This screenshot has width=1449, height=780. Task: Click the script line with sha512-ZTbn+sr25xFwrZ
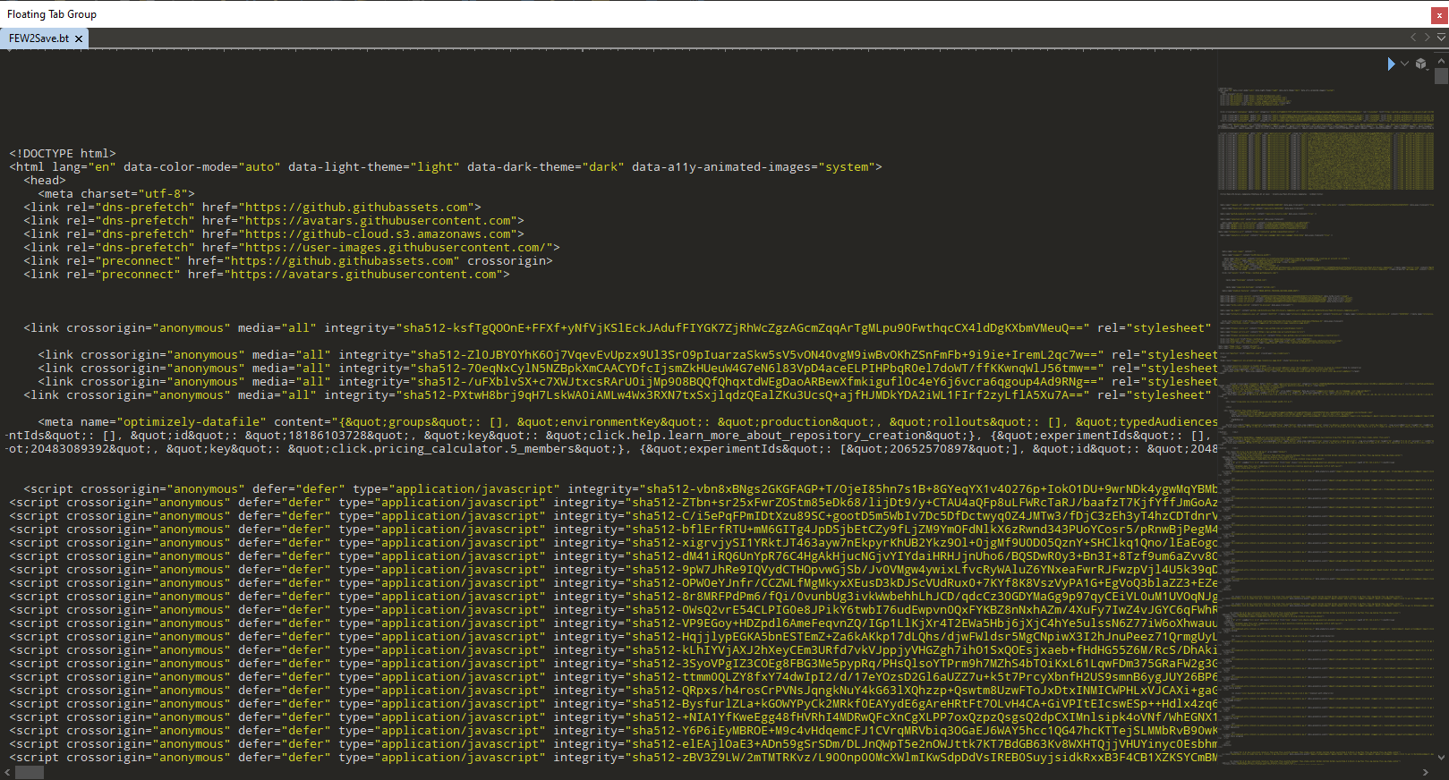tap(613, 503)
